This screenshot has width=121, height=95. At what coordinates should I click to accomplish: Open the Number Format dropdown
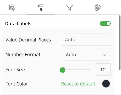86,54
